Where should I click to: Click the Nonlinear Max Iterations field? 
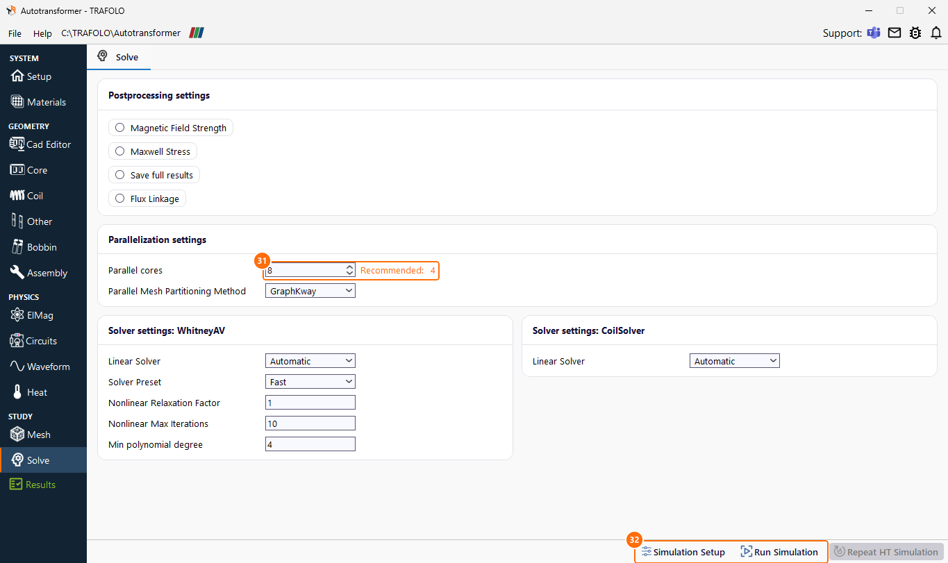pyautogui.click(x=310, y=423)
